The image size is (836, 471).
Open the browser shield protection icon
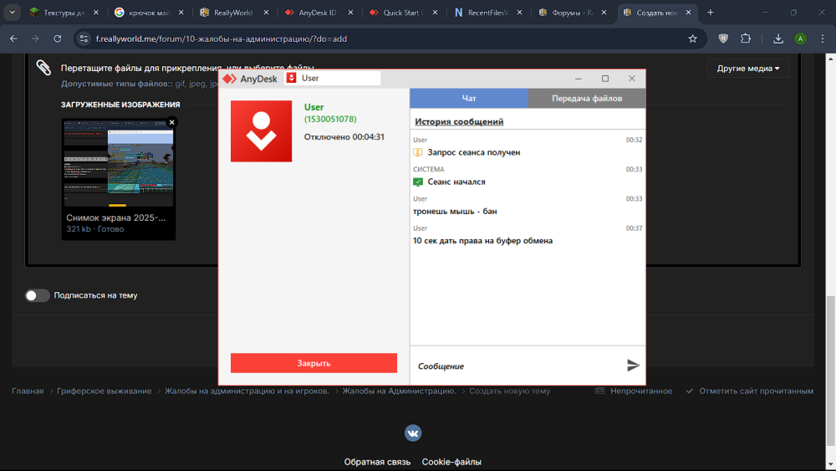(723, 39)
